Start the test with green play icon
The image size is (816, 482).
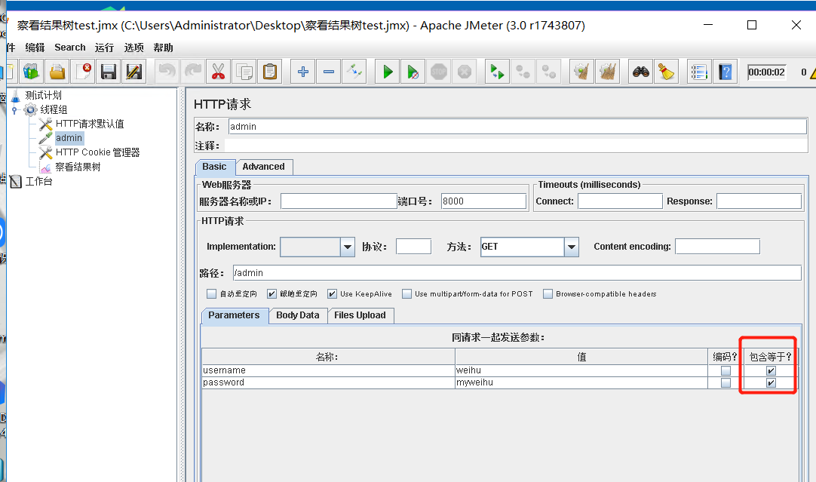[388, 72]
